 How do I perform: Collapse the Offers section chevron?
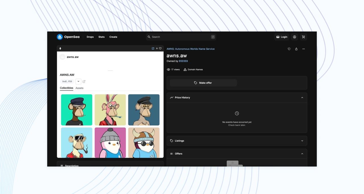302,154
